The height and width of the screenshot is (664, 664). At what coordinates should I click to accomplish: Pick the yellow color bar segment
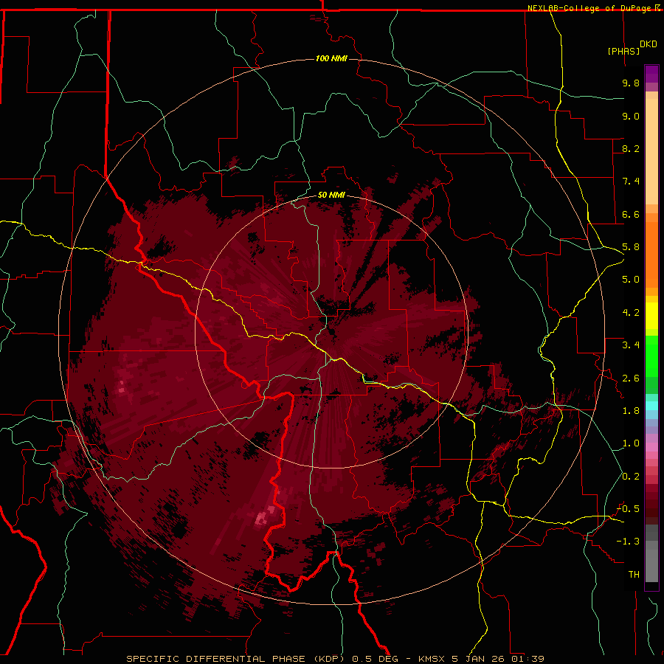651,316
